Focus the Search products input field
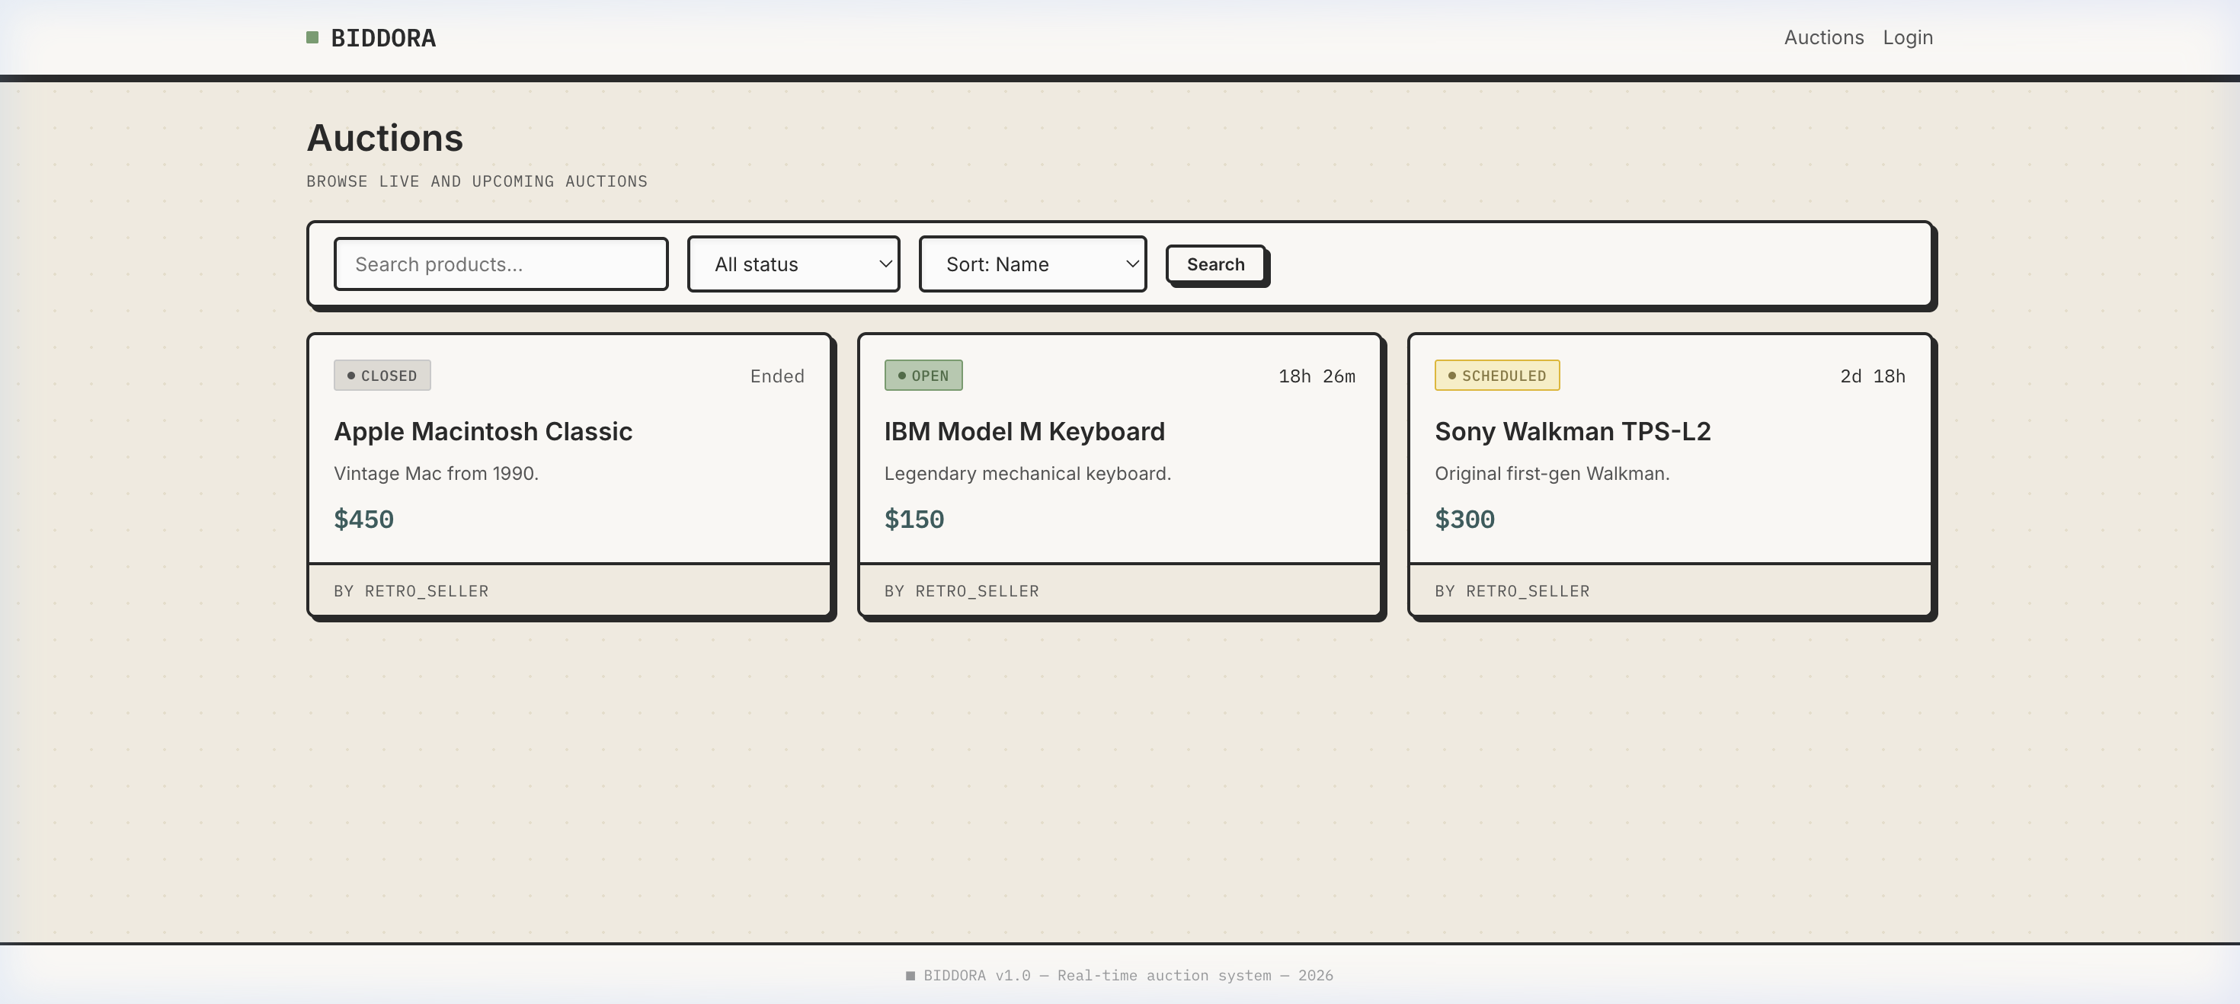 pos(501,264)
